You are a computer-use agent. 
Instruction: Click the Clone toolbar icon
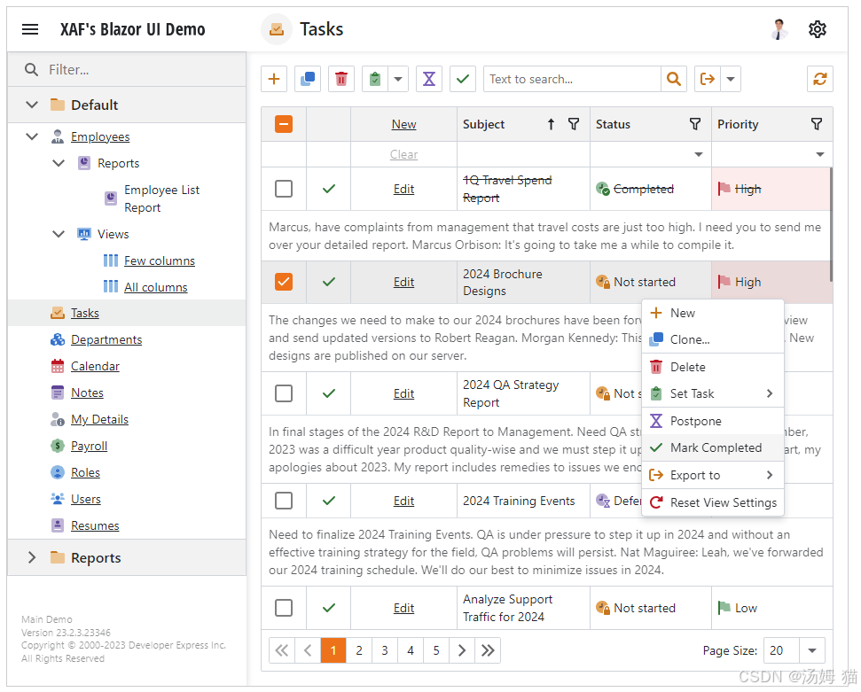(308, 79)
